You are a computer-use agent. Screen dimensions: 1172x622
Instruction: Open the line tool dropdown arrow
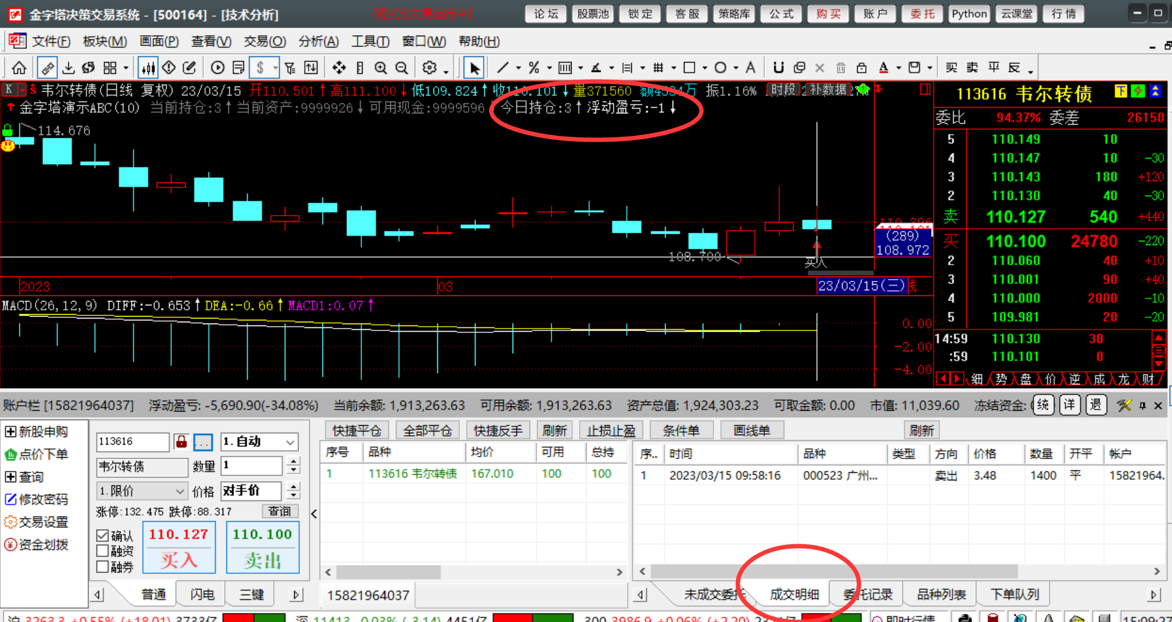click(x=518, y=68)
